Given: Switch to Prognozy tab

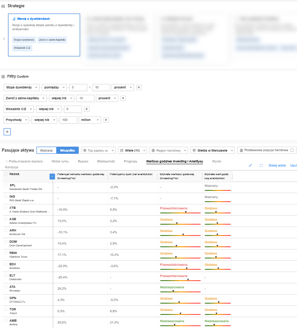Looking at the screenshot, I should click(130, 161).
